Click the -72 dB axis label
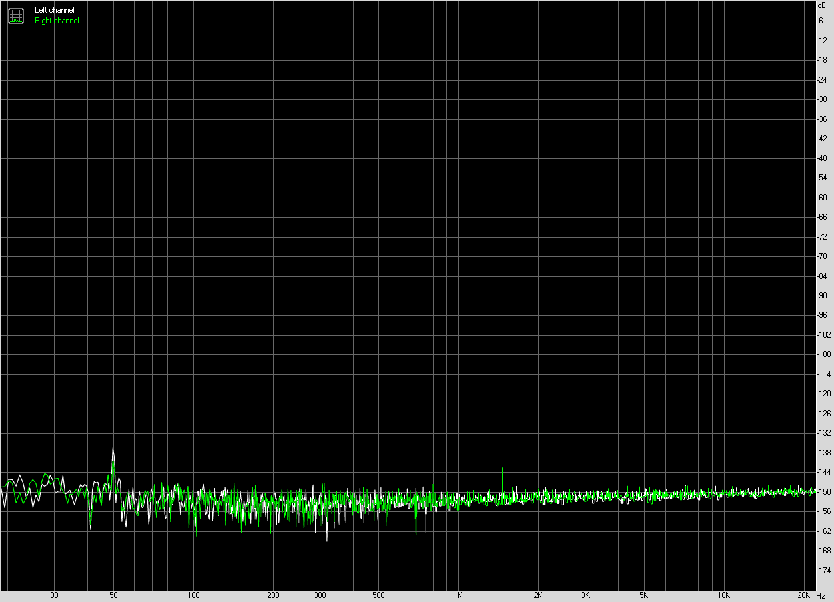 click(x=823, y=236)
